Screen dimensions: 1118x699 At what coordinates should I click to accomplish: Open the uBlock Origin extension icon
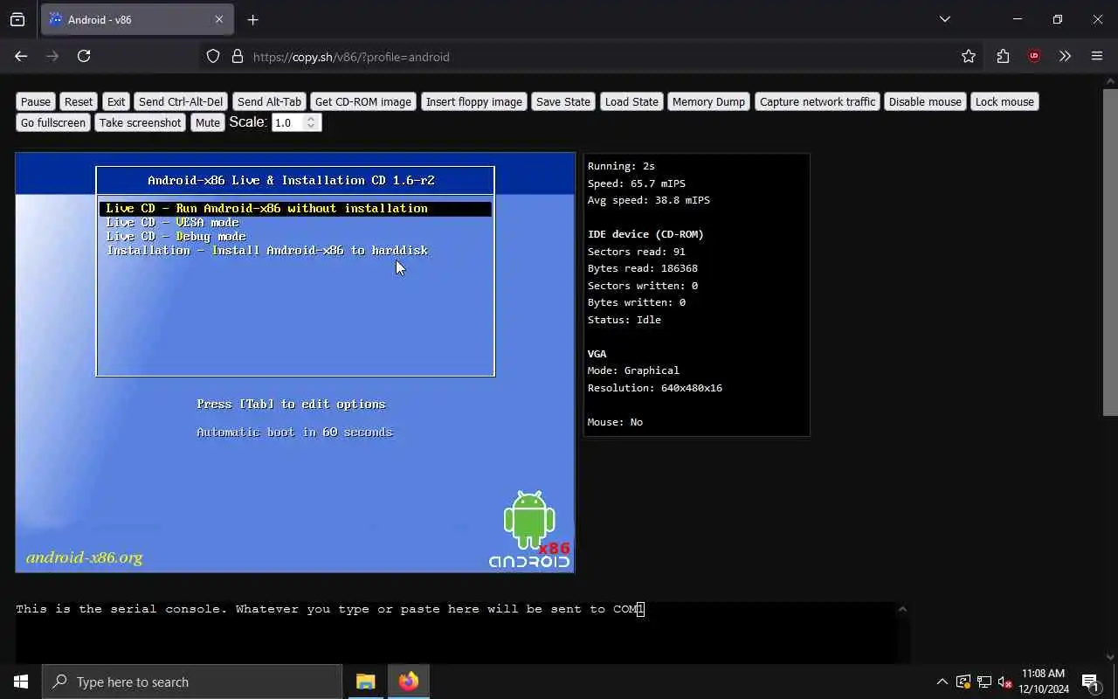pos(1034,56)
